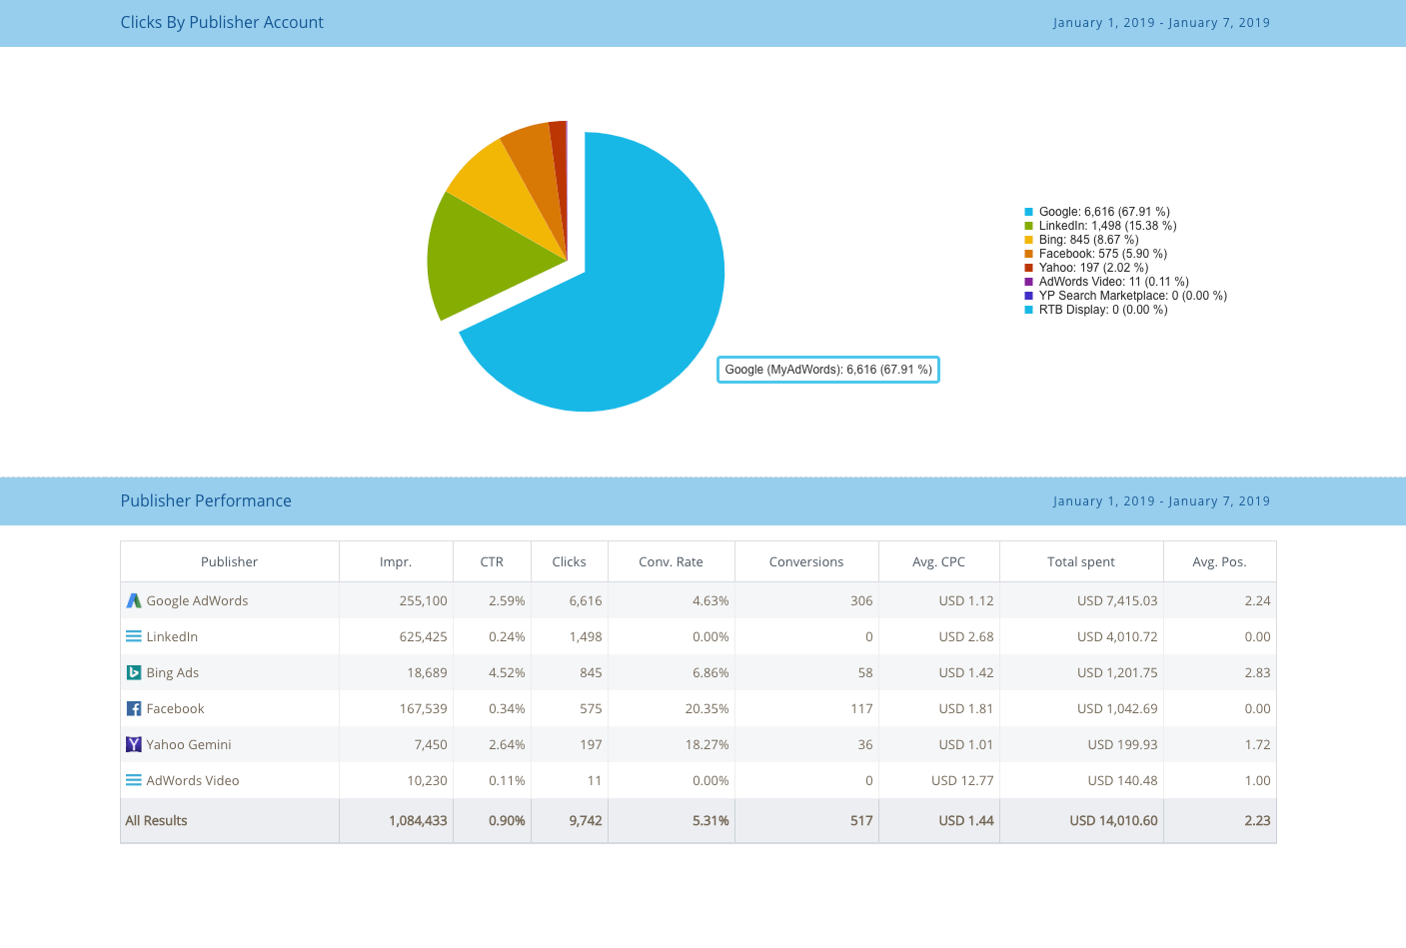Viewport: 1406px width, 948px height.
Task: Click the Google AdWords publisher icon
Action: (x=134, y=600)
